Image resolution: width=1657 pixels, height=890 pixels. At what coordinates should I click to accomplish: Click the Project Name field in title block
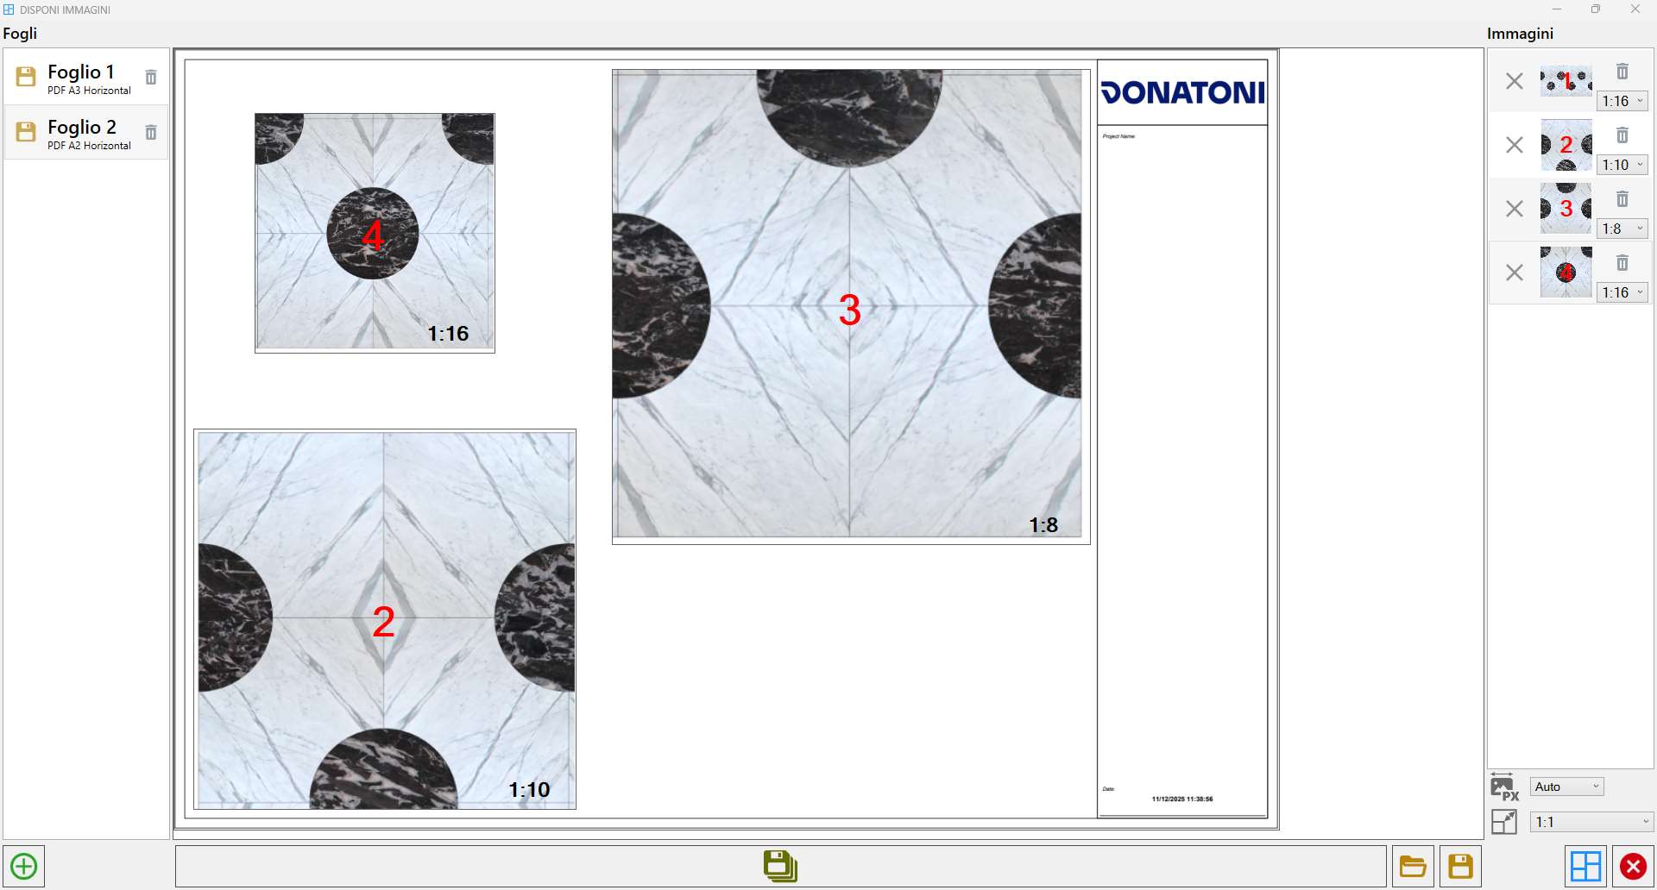pos(1118,136)
